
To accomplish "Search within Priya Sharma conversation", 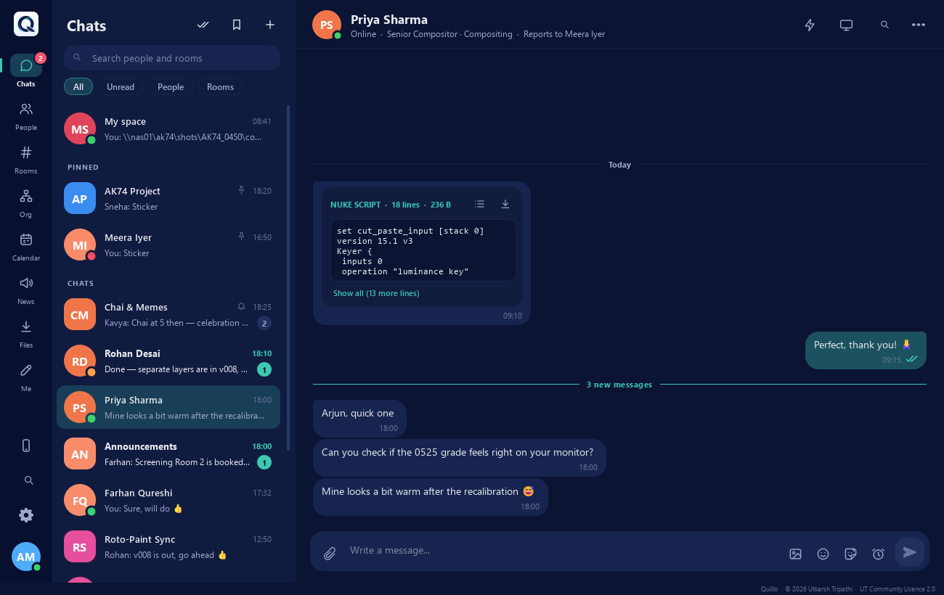I will click(x=884, y=25).
